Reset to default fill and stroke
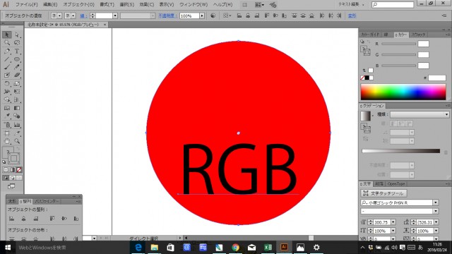Image resolution: width=452 pixels, height=254 pixels. 4,162
